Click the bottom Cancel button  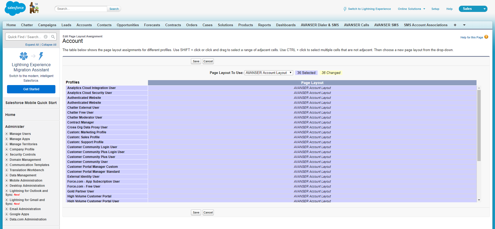tap(208, 212)
